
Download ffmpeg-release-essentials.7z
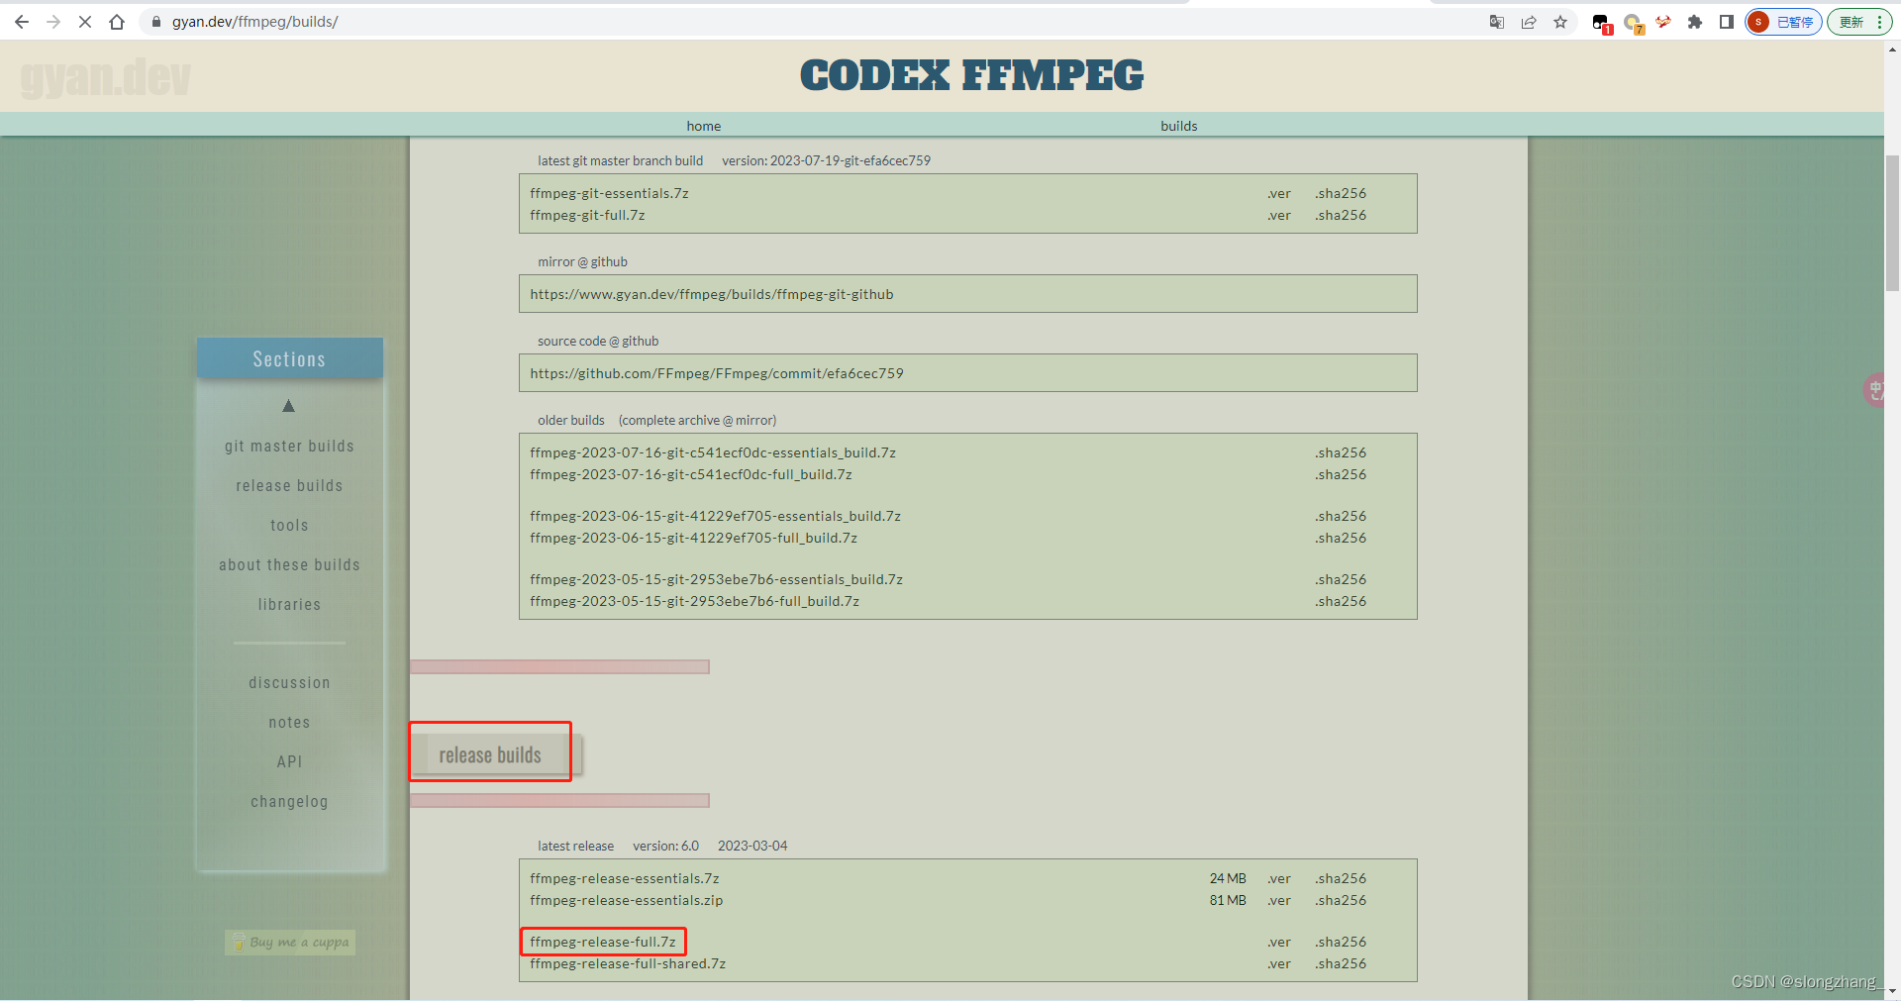(x=625, y=878)
